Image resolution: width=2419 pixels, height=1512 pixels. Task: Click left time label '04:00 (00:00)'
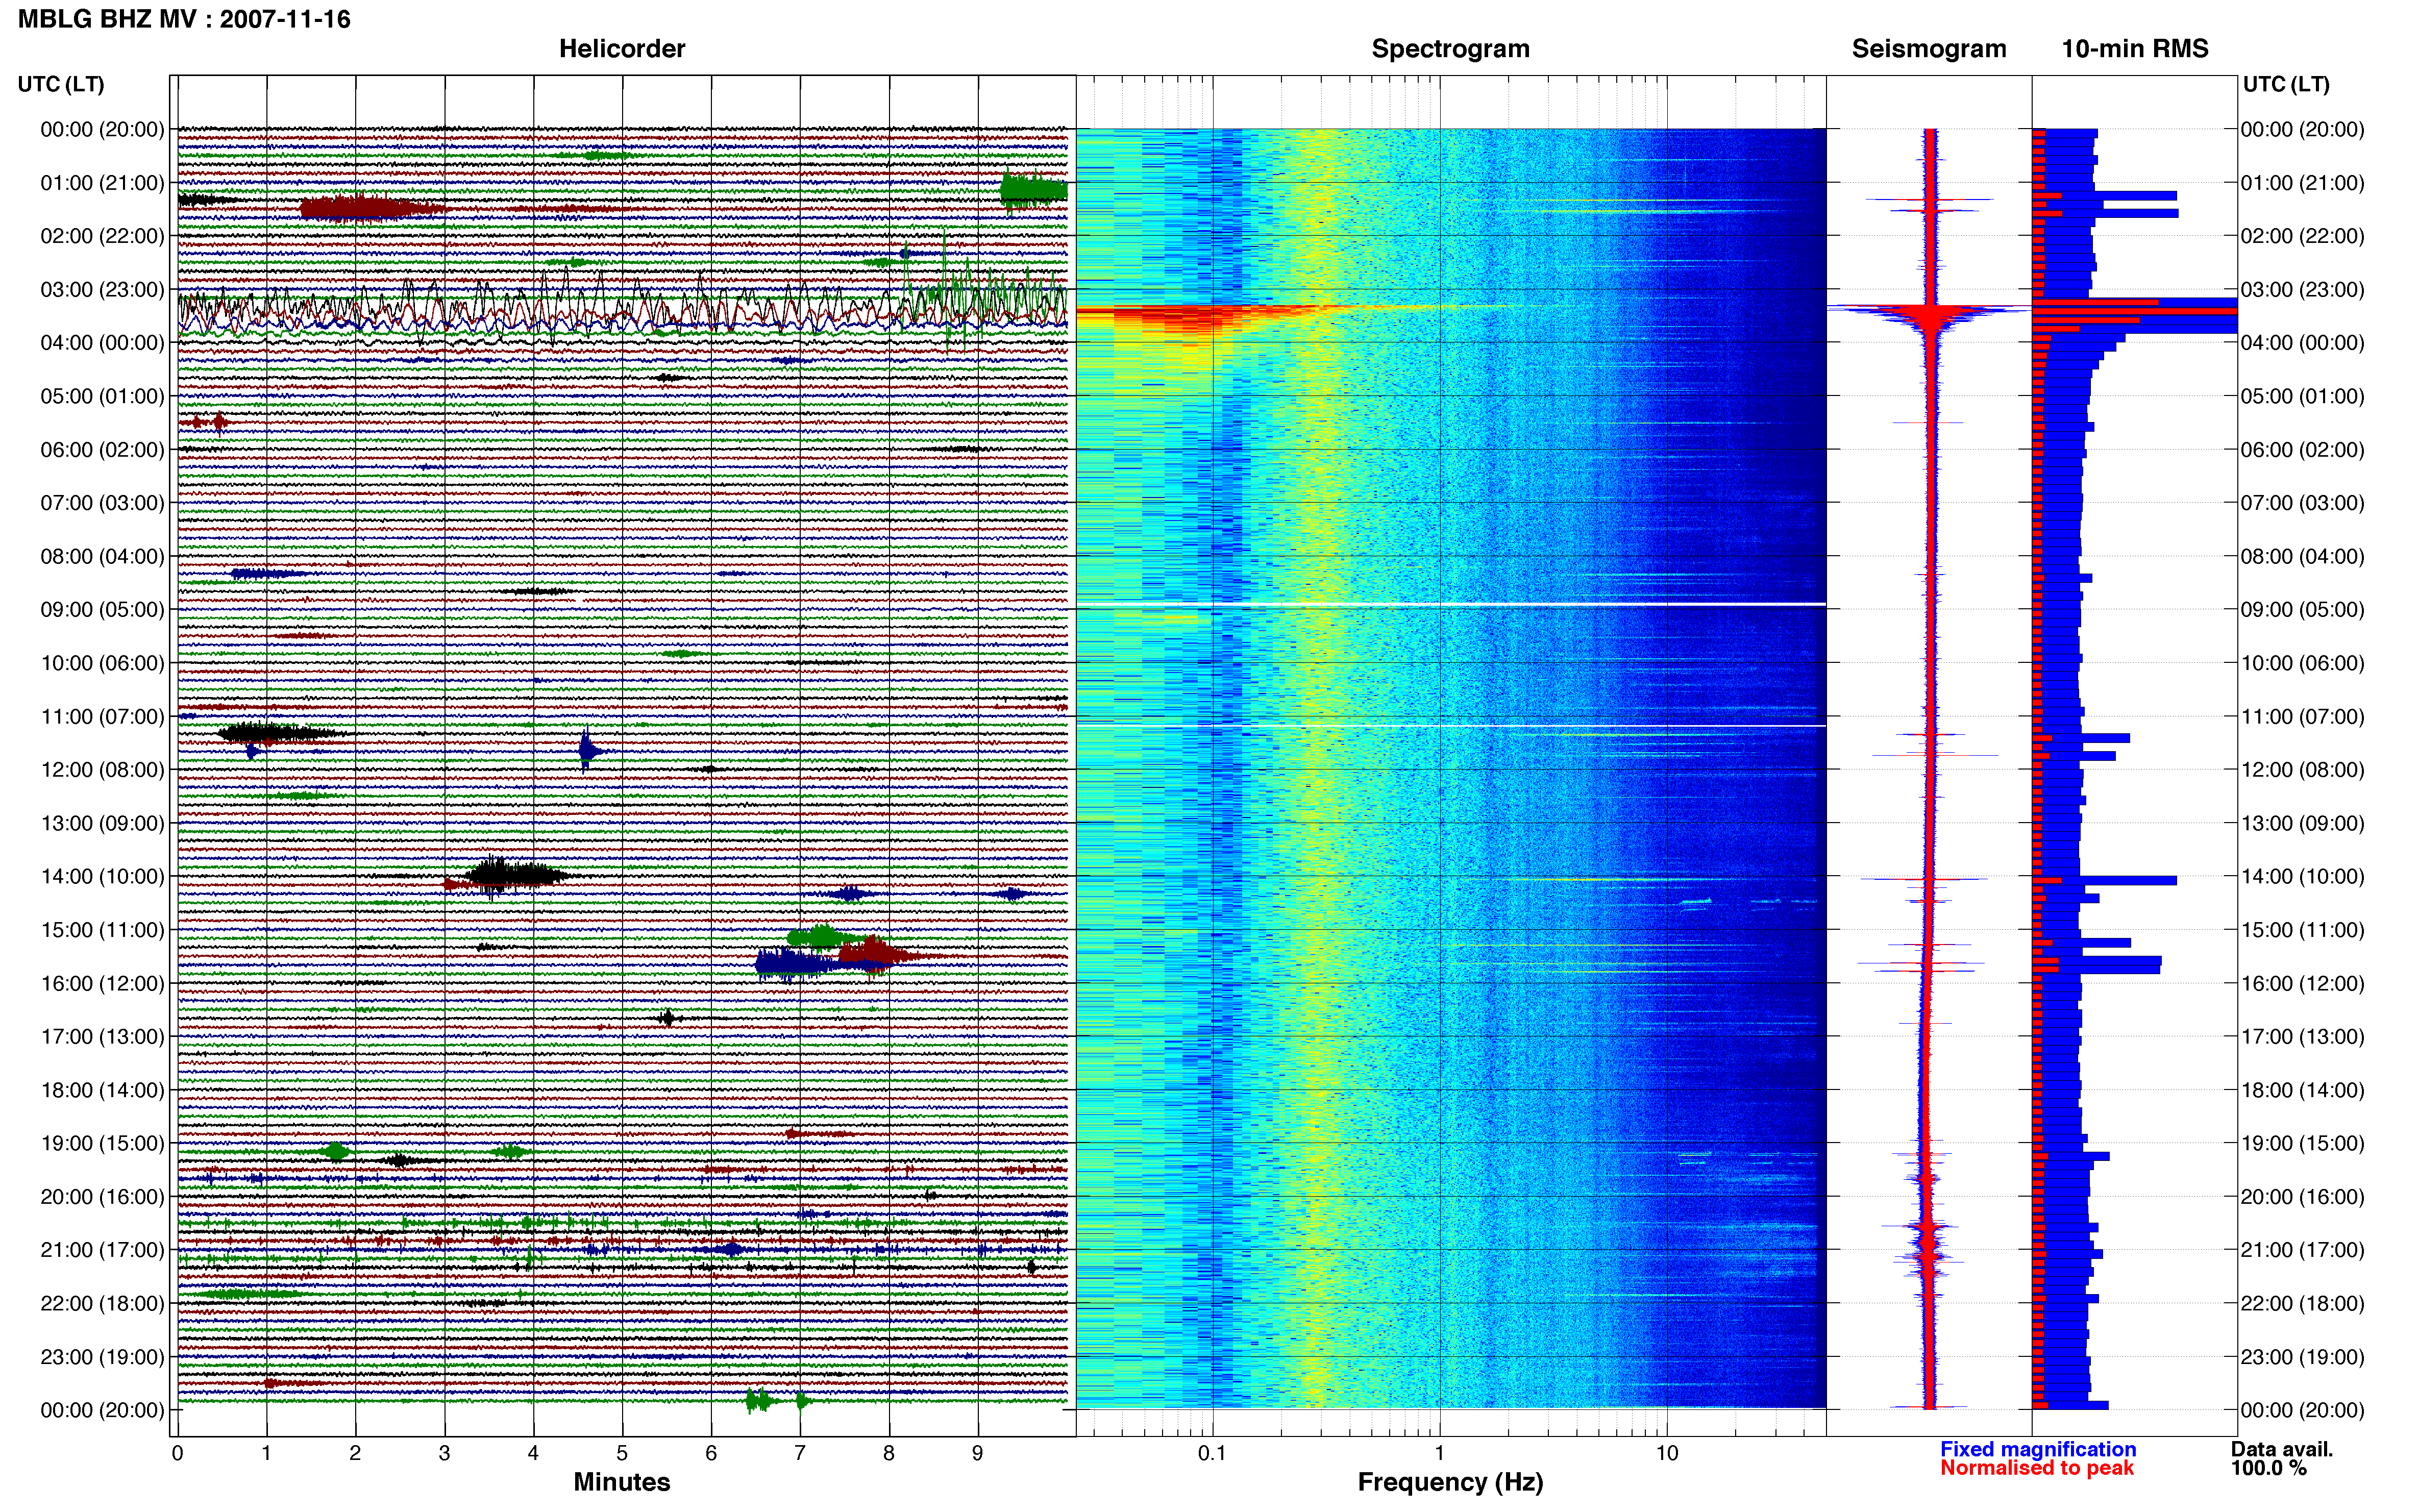[102, 342]
